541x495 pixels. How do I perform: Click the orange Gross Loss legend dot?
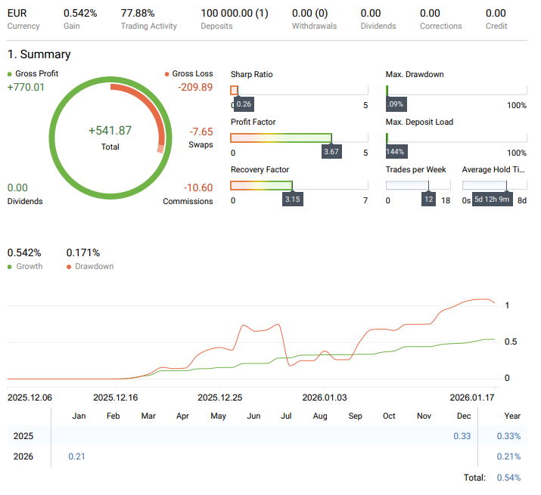point(166,74)
